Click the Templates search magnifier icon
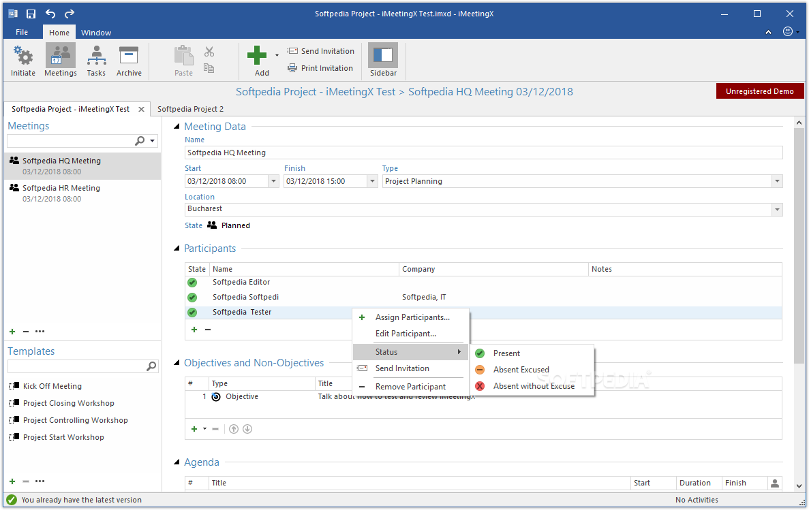Image resolution: width=809 pixels, height=510 pixels. [x=151, y=366]
